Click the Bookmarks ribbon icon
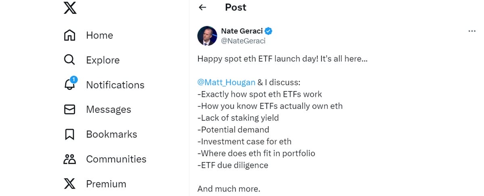The height and width of the screenshot is (196, 484). pos(70,134)
